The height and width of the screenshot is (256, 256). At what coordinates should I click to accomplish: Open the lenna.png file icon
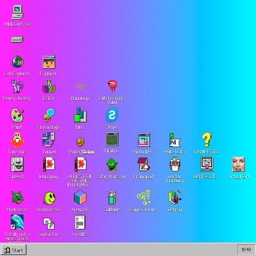49,164
